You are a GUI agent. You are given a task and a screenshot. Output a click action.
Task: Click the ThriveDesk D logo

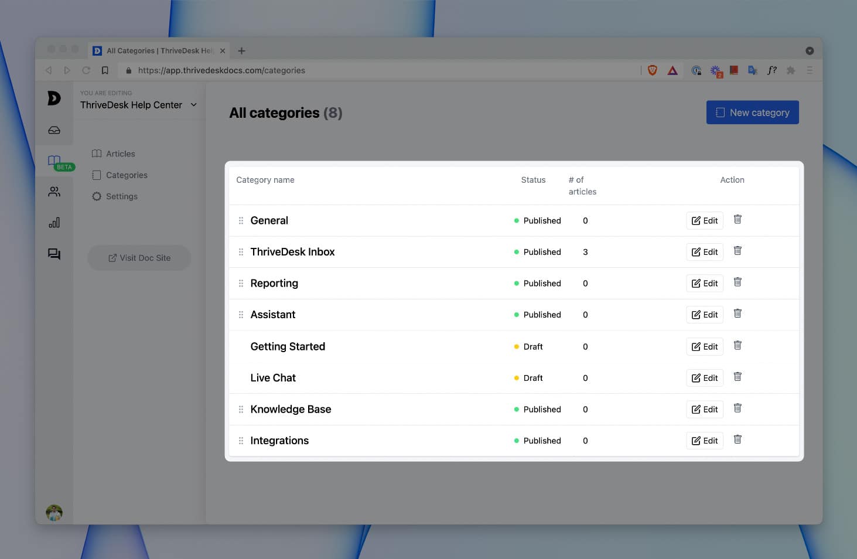pyautogui.click(x=54, y=98)
